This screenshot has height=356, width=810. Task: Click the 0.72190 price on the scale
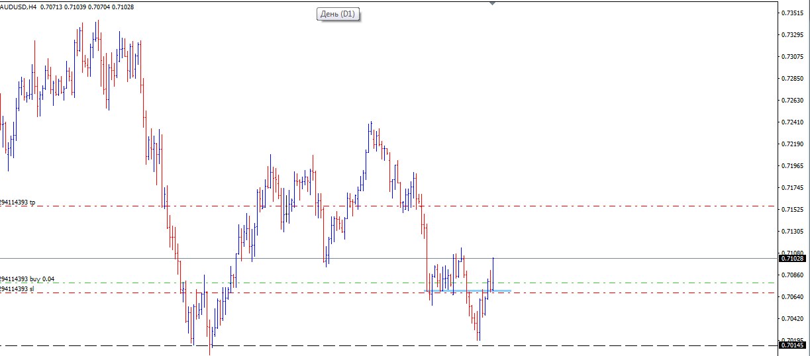point(792,144)
